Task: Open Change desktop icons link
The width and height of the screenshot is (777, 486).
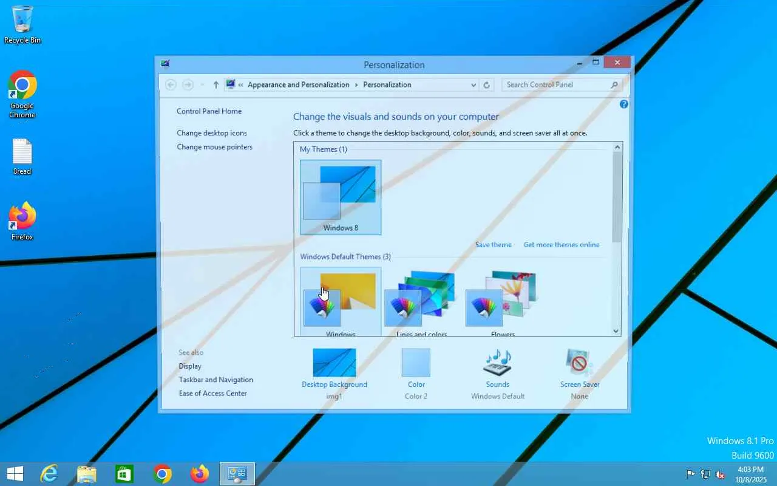Action: tap(212, 133)
